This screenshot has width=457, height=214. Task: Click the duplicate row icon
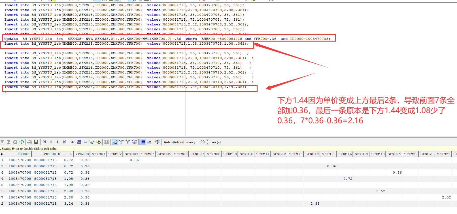79,142
